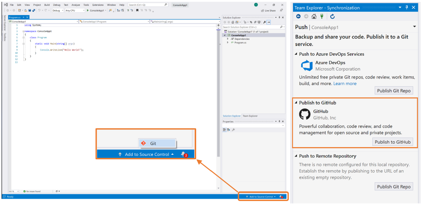The image size is (421, 204).
Task: Click the green account avatar circle
Action: 256,5
